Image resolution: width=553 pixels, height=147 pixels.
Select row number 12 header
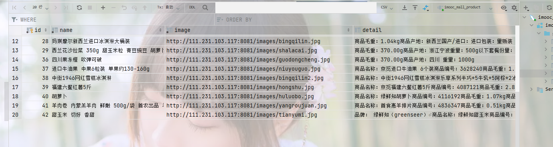15,41
